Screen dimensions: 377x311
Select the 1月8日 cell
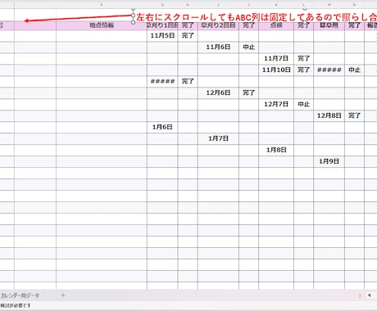(276, 151)
